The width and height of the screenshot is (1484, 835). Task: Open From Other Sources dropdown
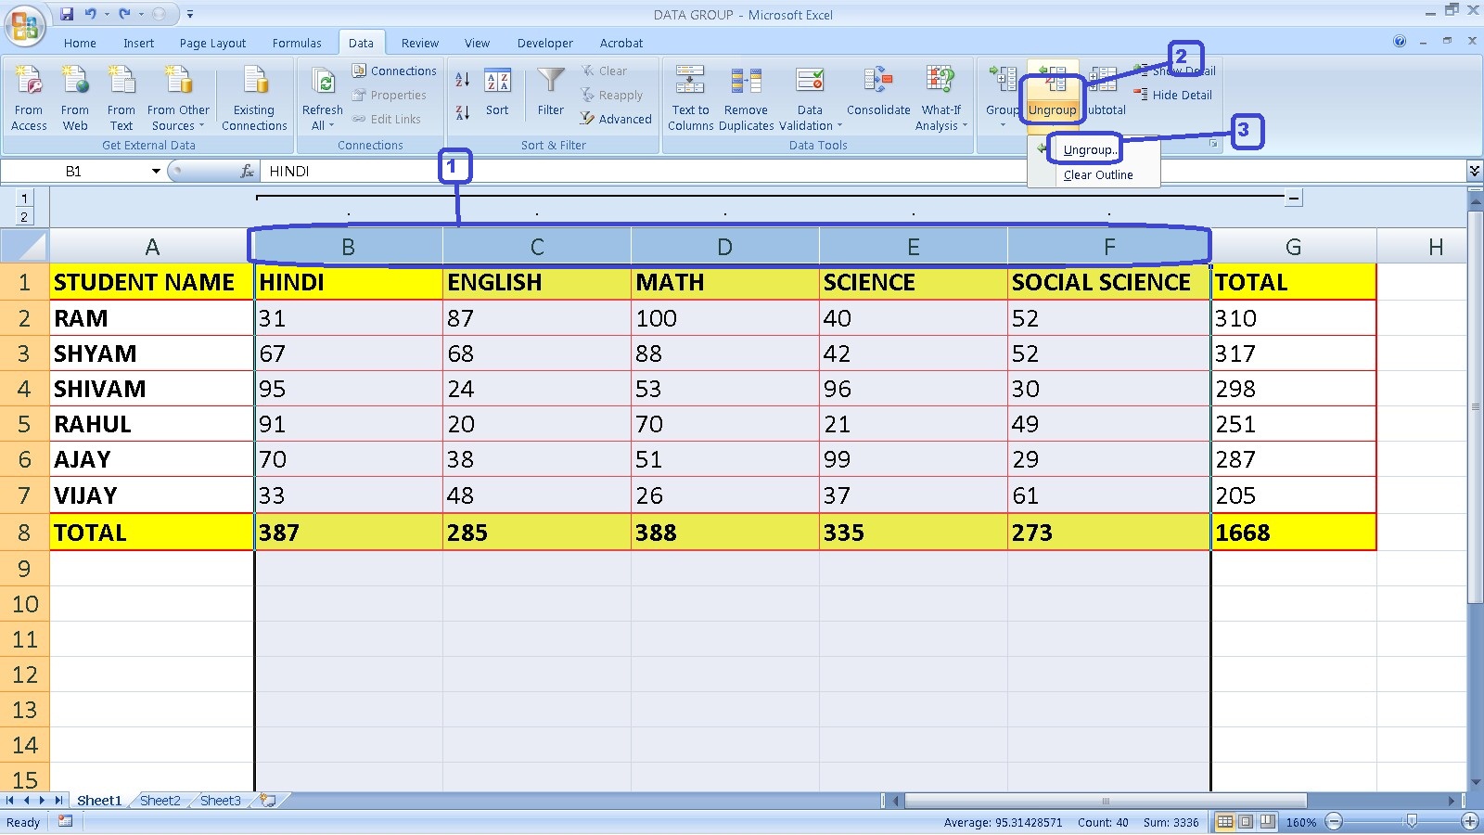click(x=178, y=98)
